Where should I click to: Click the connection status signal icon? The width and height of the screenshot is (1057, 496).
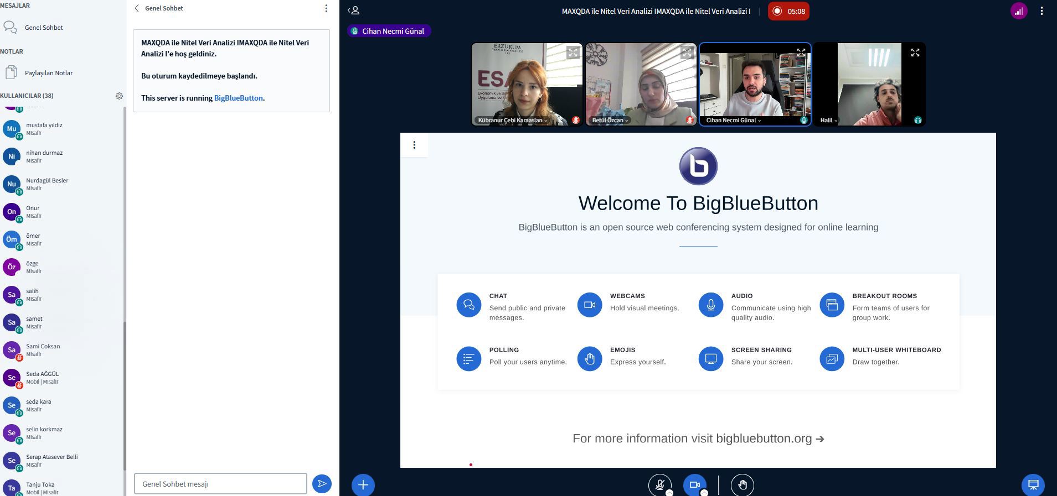(1019, 11)
